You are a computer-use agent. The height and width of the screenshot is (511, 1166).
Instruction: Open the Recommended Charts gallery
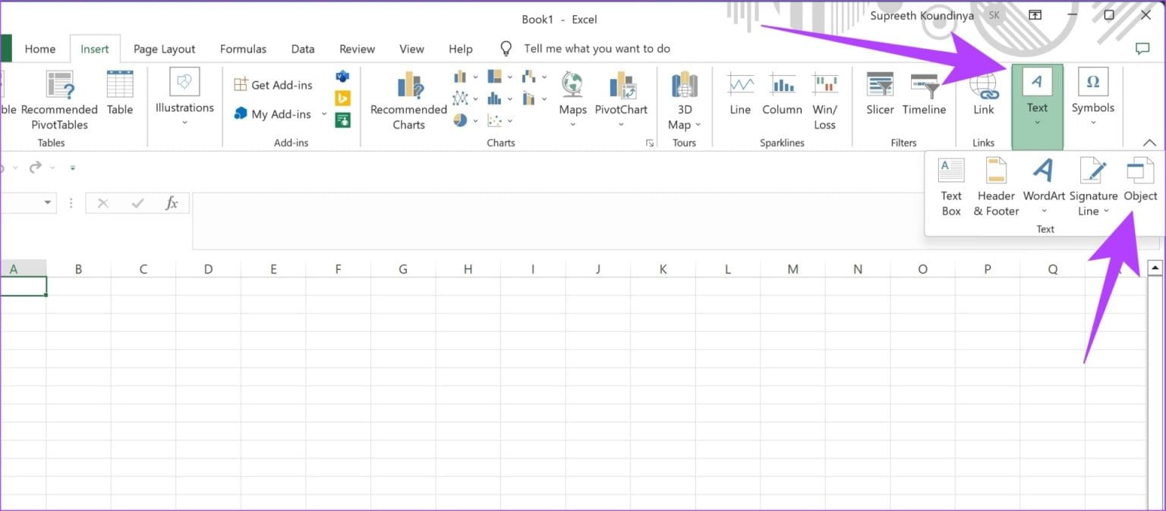point(408,99)
